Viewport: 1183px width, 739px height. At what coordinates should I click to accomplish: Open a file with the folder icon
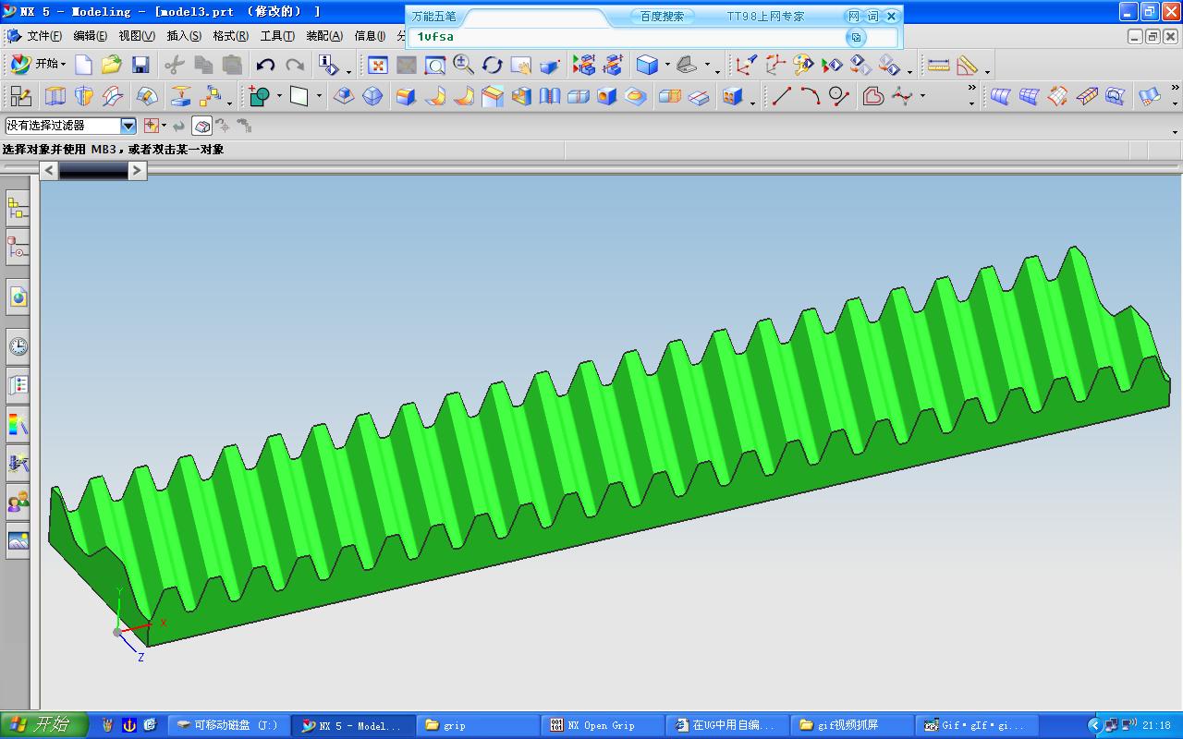click(x=112, y=65)
